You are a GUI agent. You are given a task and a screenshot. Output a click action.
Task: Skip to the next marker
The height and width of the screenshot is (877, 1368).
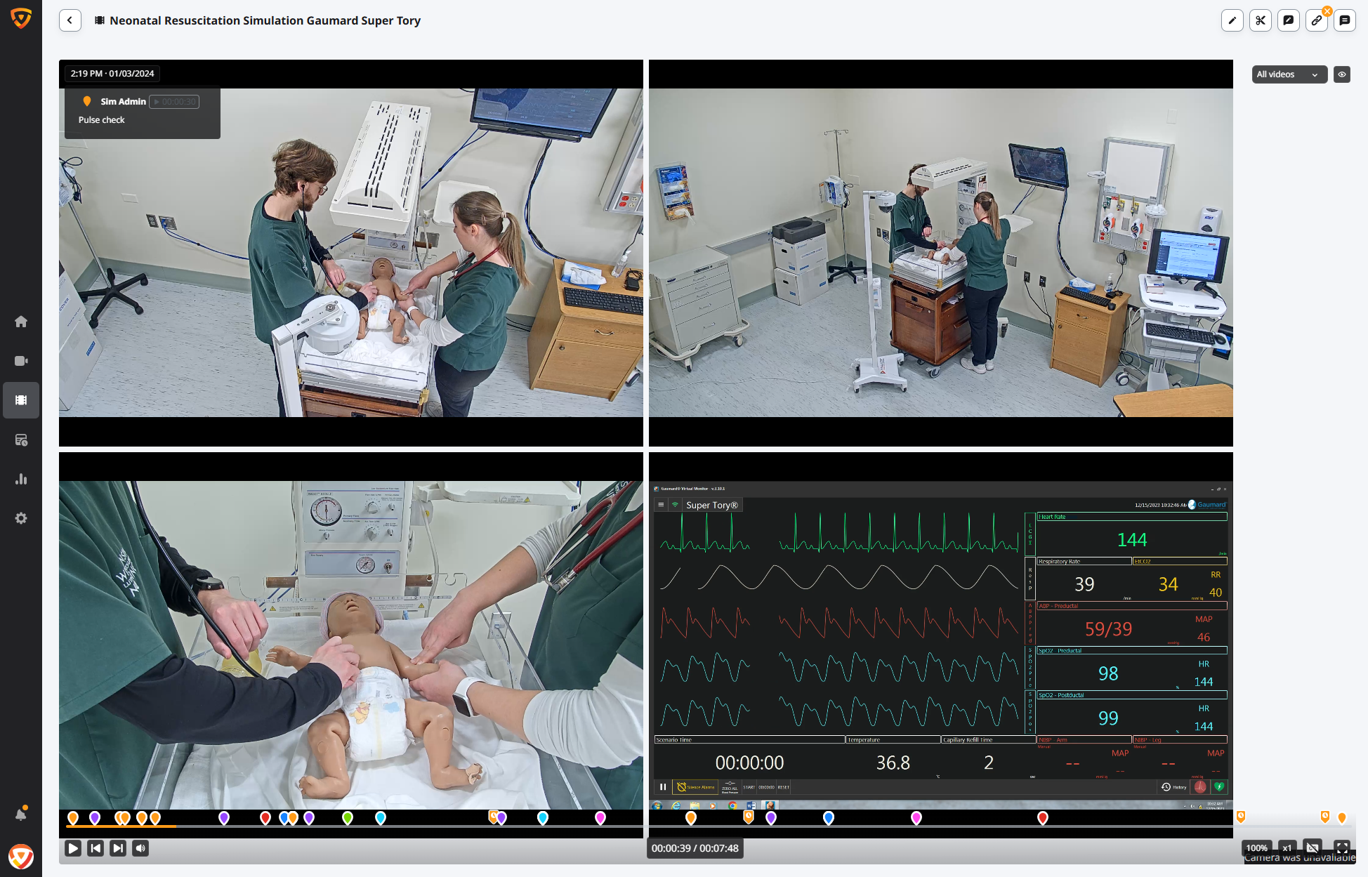[118, 848]
